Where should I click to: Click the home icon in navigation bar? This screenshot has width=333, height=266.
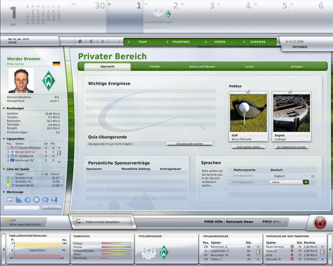(80, 42)
